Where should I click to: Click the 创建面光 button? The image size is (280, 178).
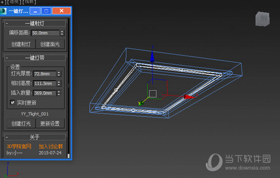tap(50, 44)
